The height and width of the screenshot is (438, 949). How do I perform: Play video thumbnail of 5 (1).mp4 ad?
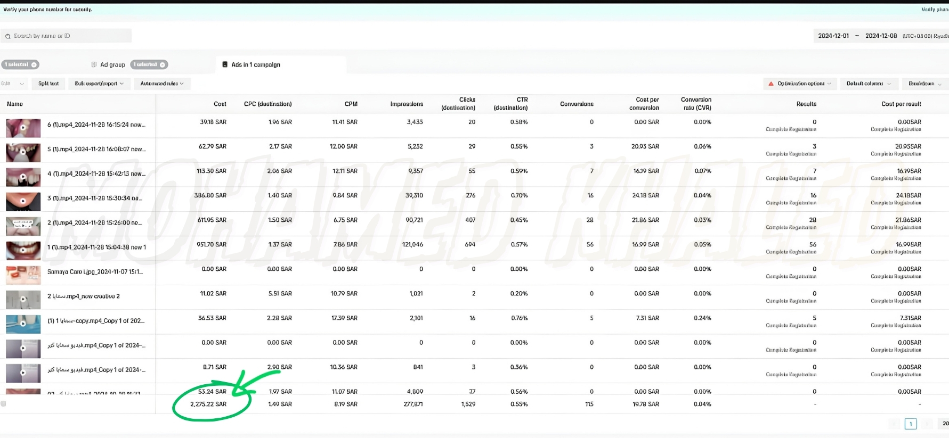click(x=23, y=152)
